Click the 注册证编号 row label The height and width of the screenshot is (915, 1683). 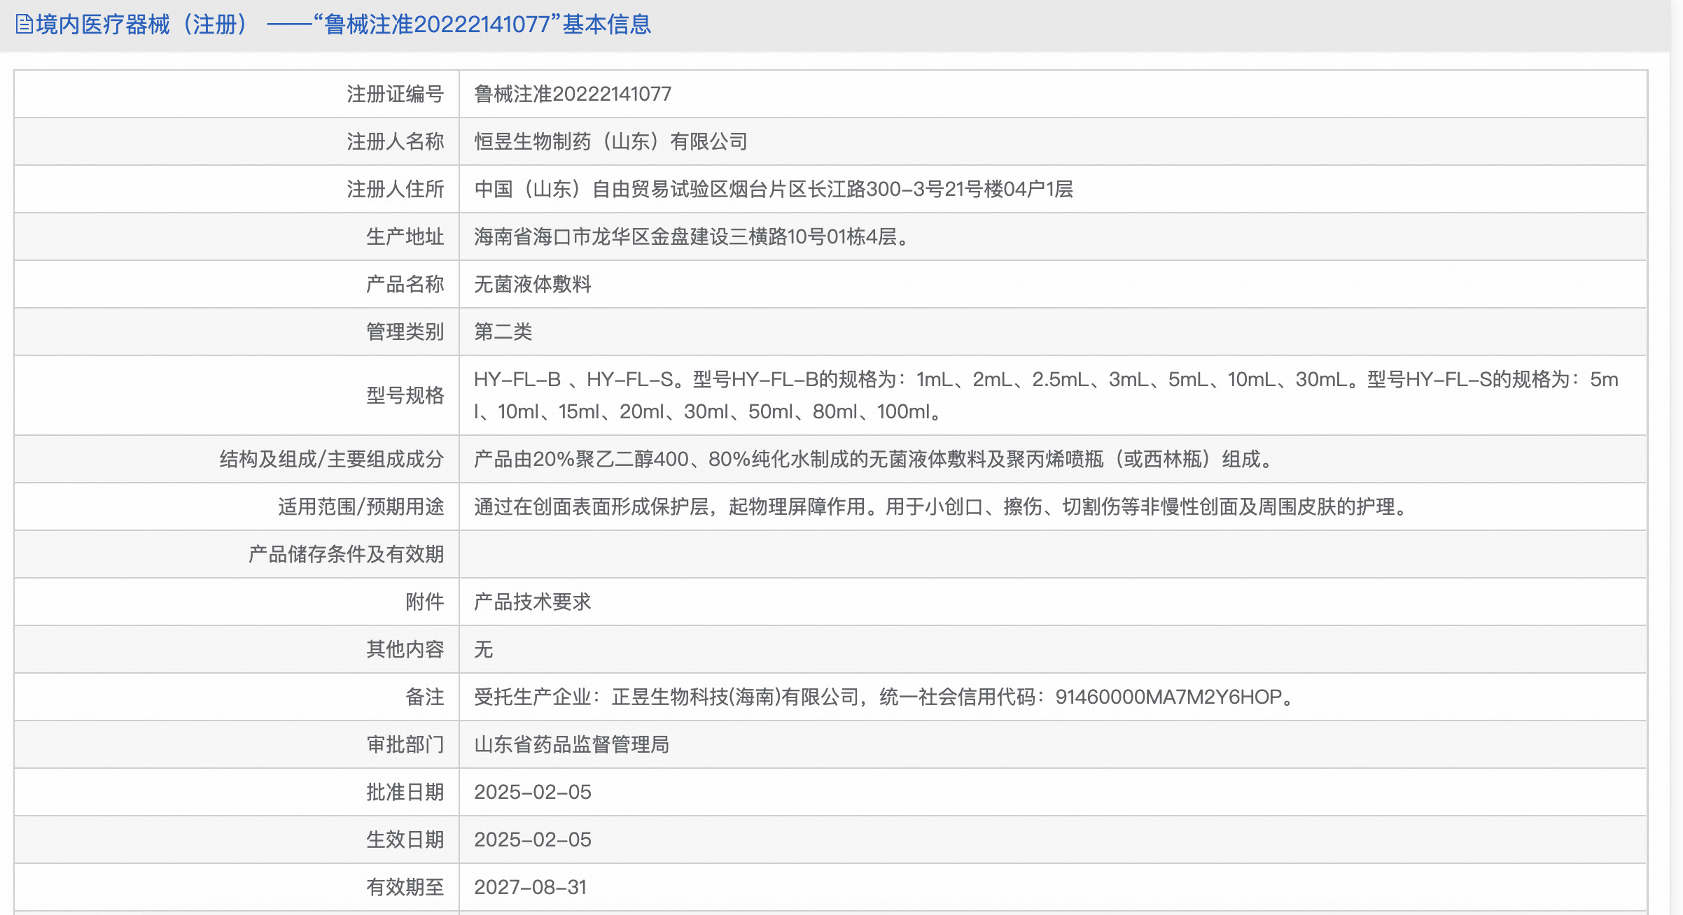pyautogui.click(x=395, y=94)
